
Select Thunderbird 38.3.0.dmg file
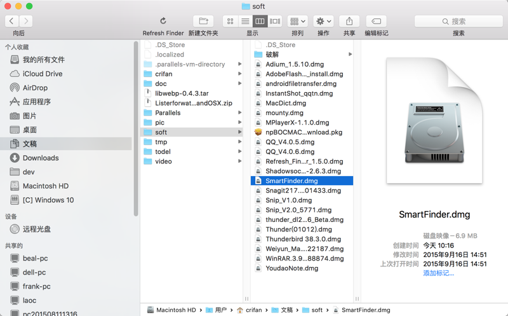tap(302, 239)
